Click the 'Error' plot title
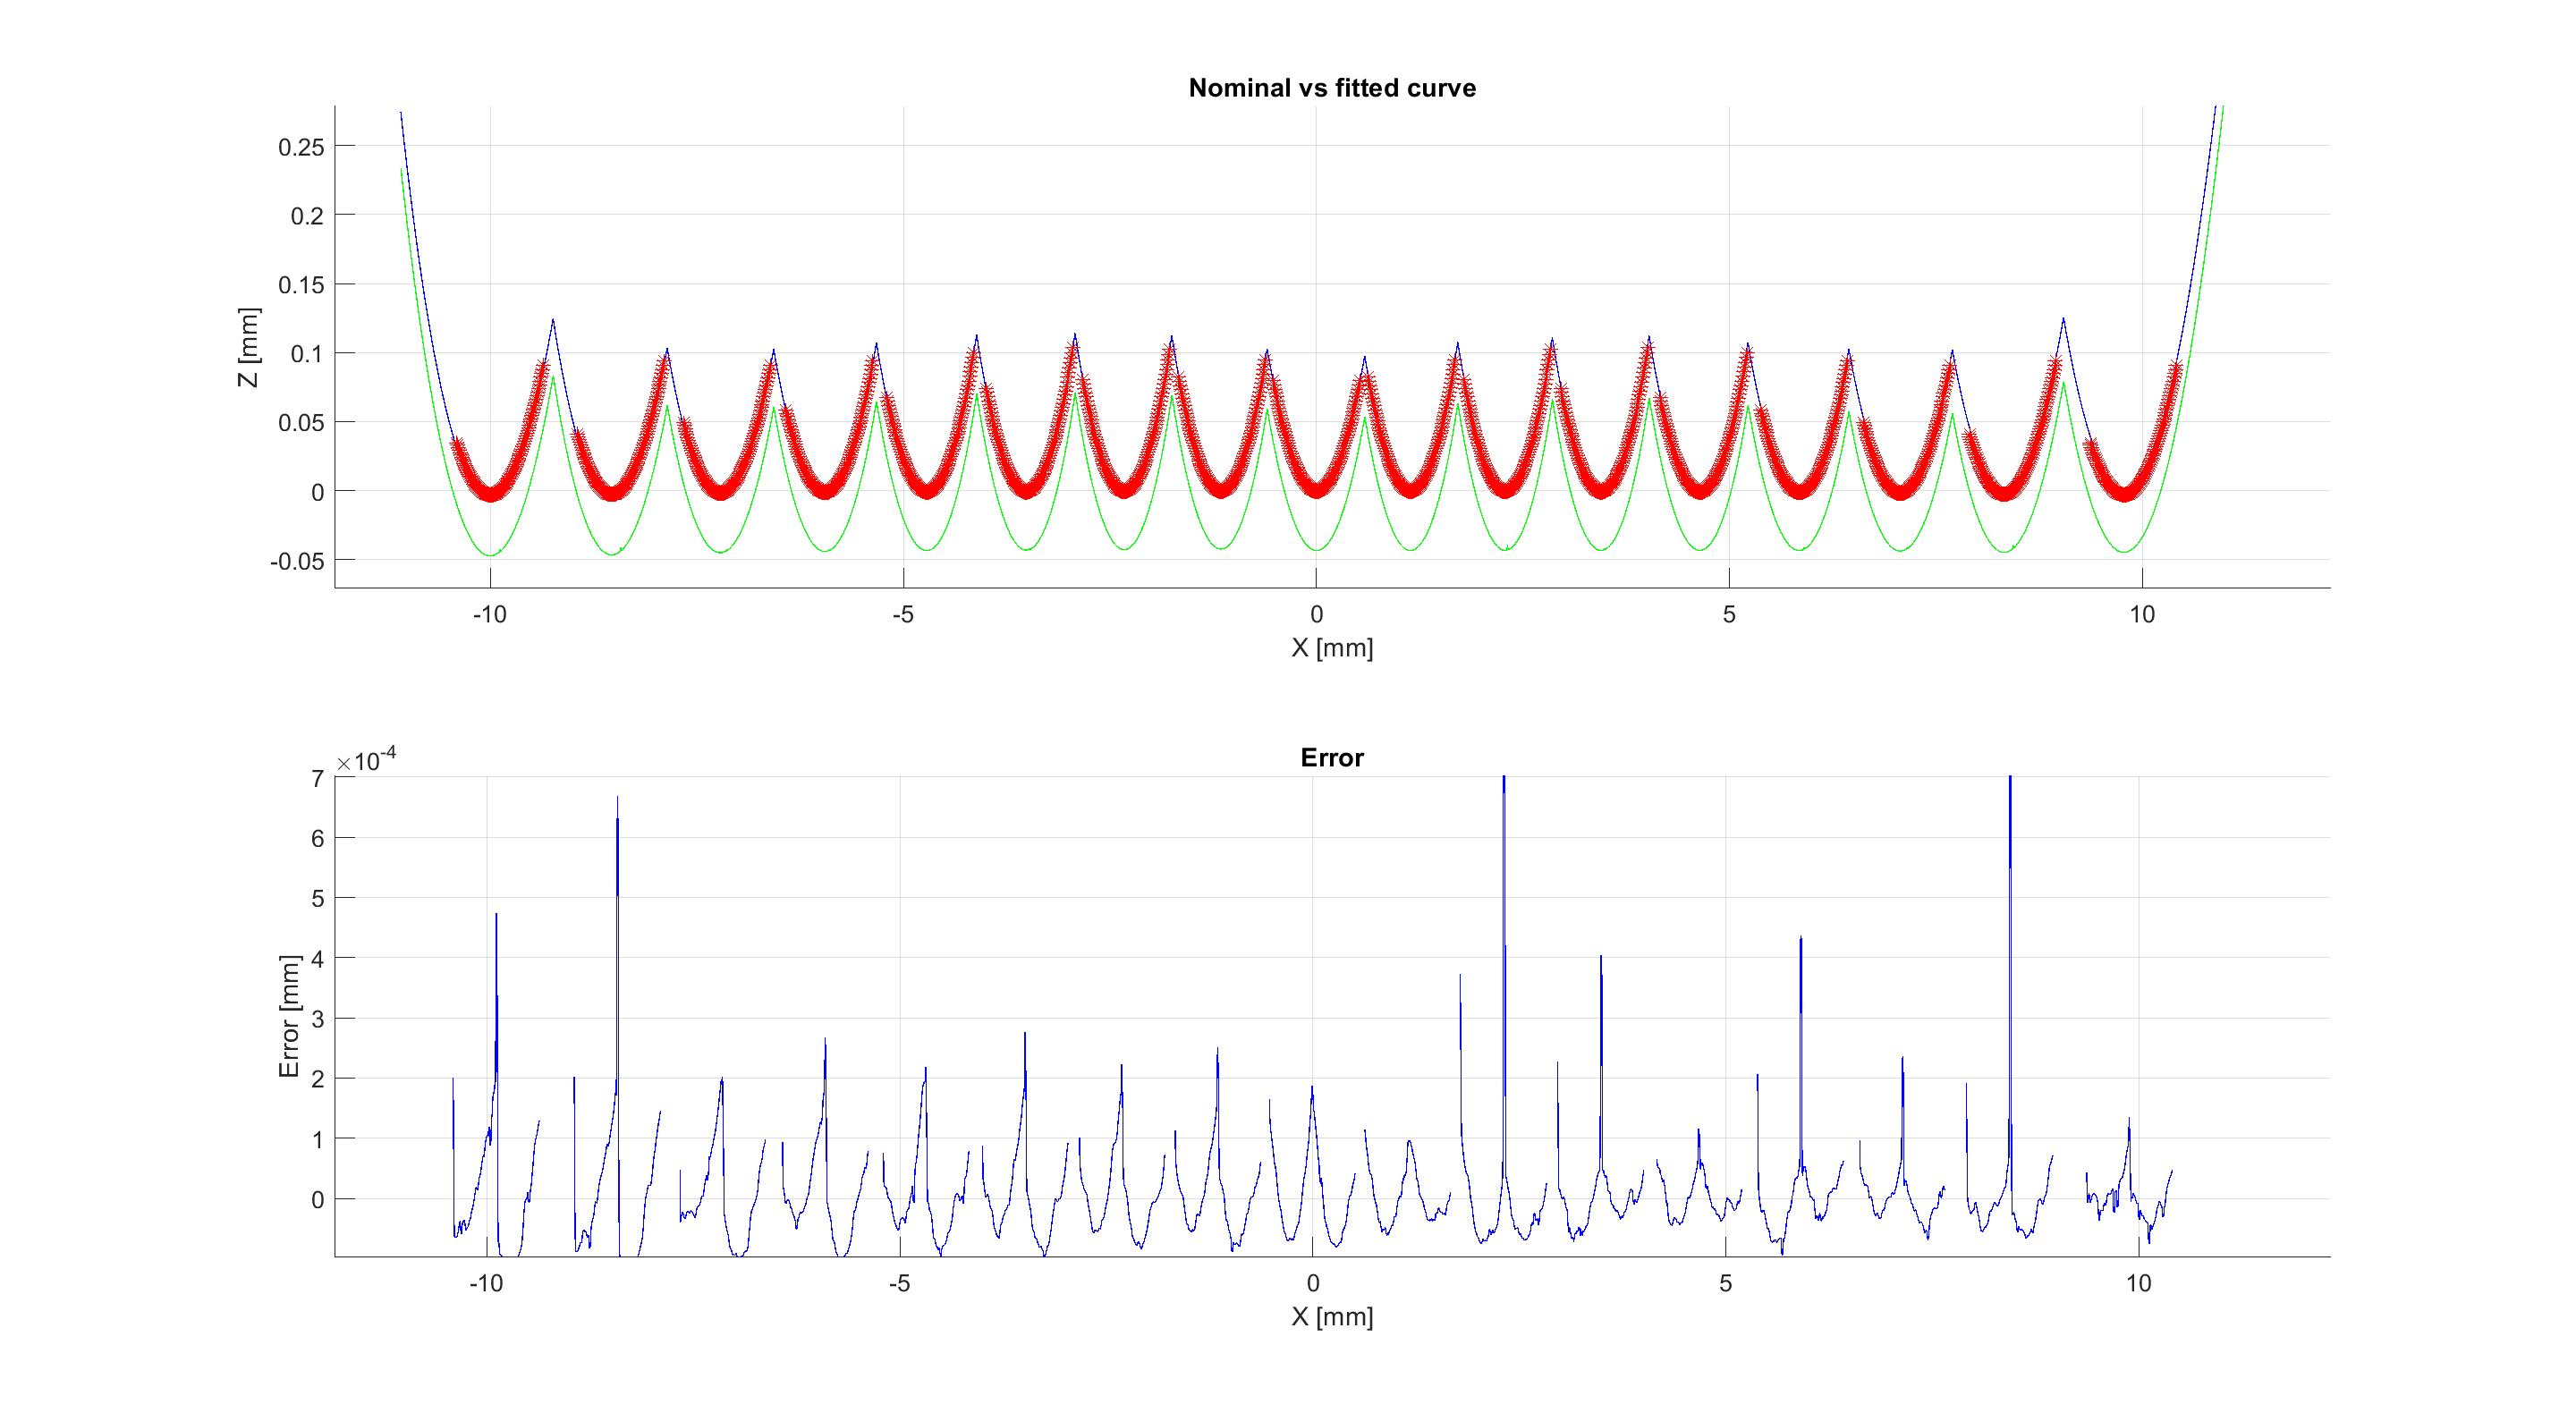Screen dimensions: 2576x1413 (x=1332, y=758)
